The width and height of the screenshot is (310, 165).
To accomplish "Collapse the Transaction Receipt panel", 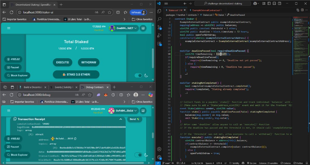I will 121,119.
